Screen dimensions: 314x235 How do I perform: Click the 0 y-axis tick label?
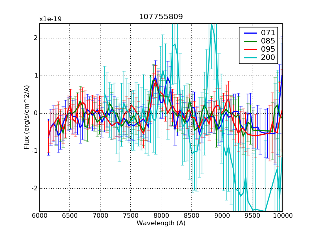[35, 113]
